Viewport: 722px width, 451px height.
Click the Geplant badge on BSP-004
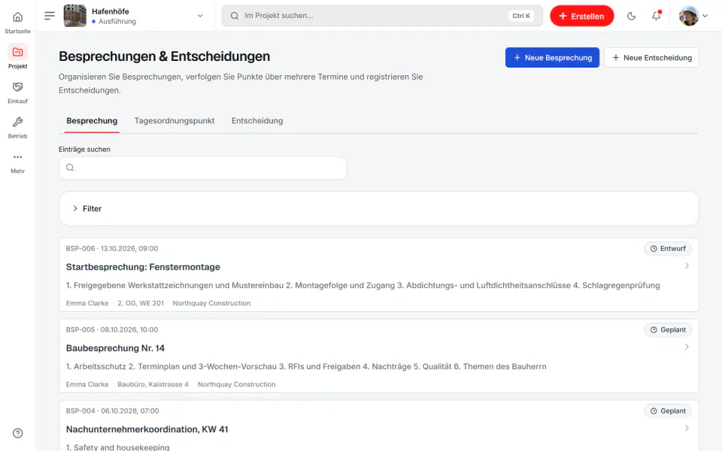pyautogui.click(x=668, y=411)
